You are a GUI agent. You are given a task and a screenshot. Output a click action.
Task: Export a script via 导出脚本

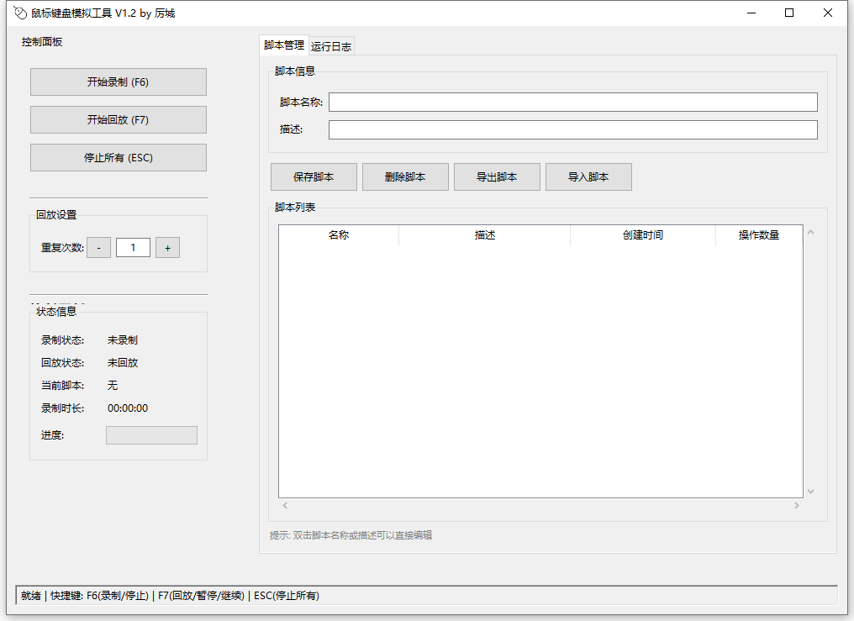point(497,176)
